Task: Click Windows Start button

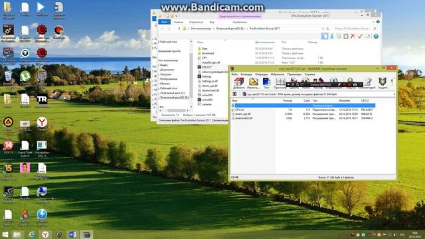Action: click(5, 234)
